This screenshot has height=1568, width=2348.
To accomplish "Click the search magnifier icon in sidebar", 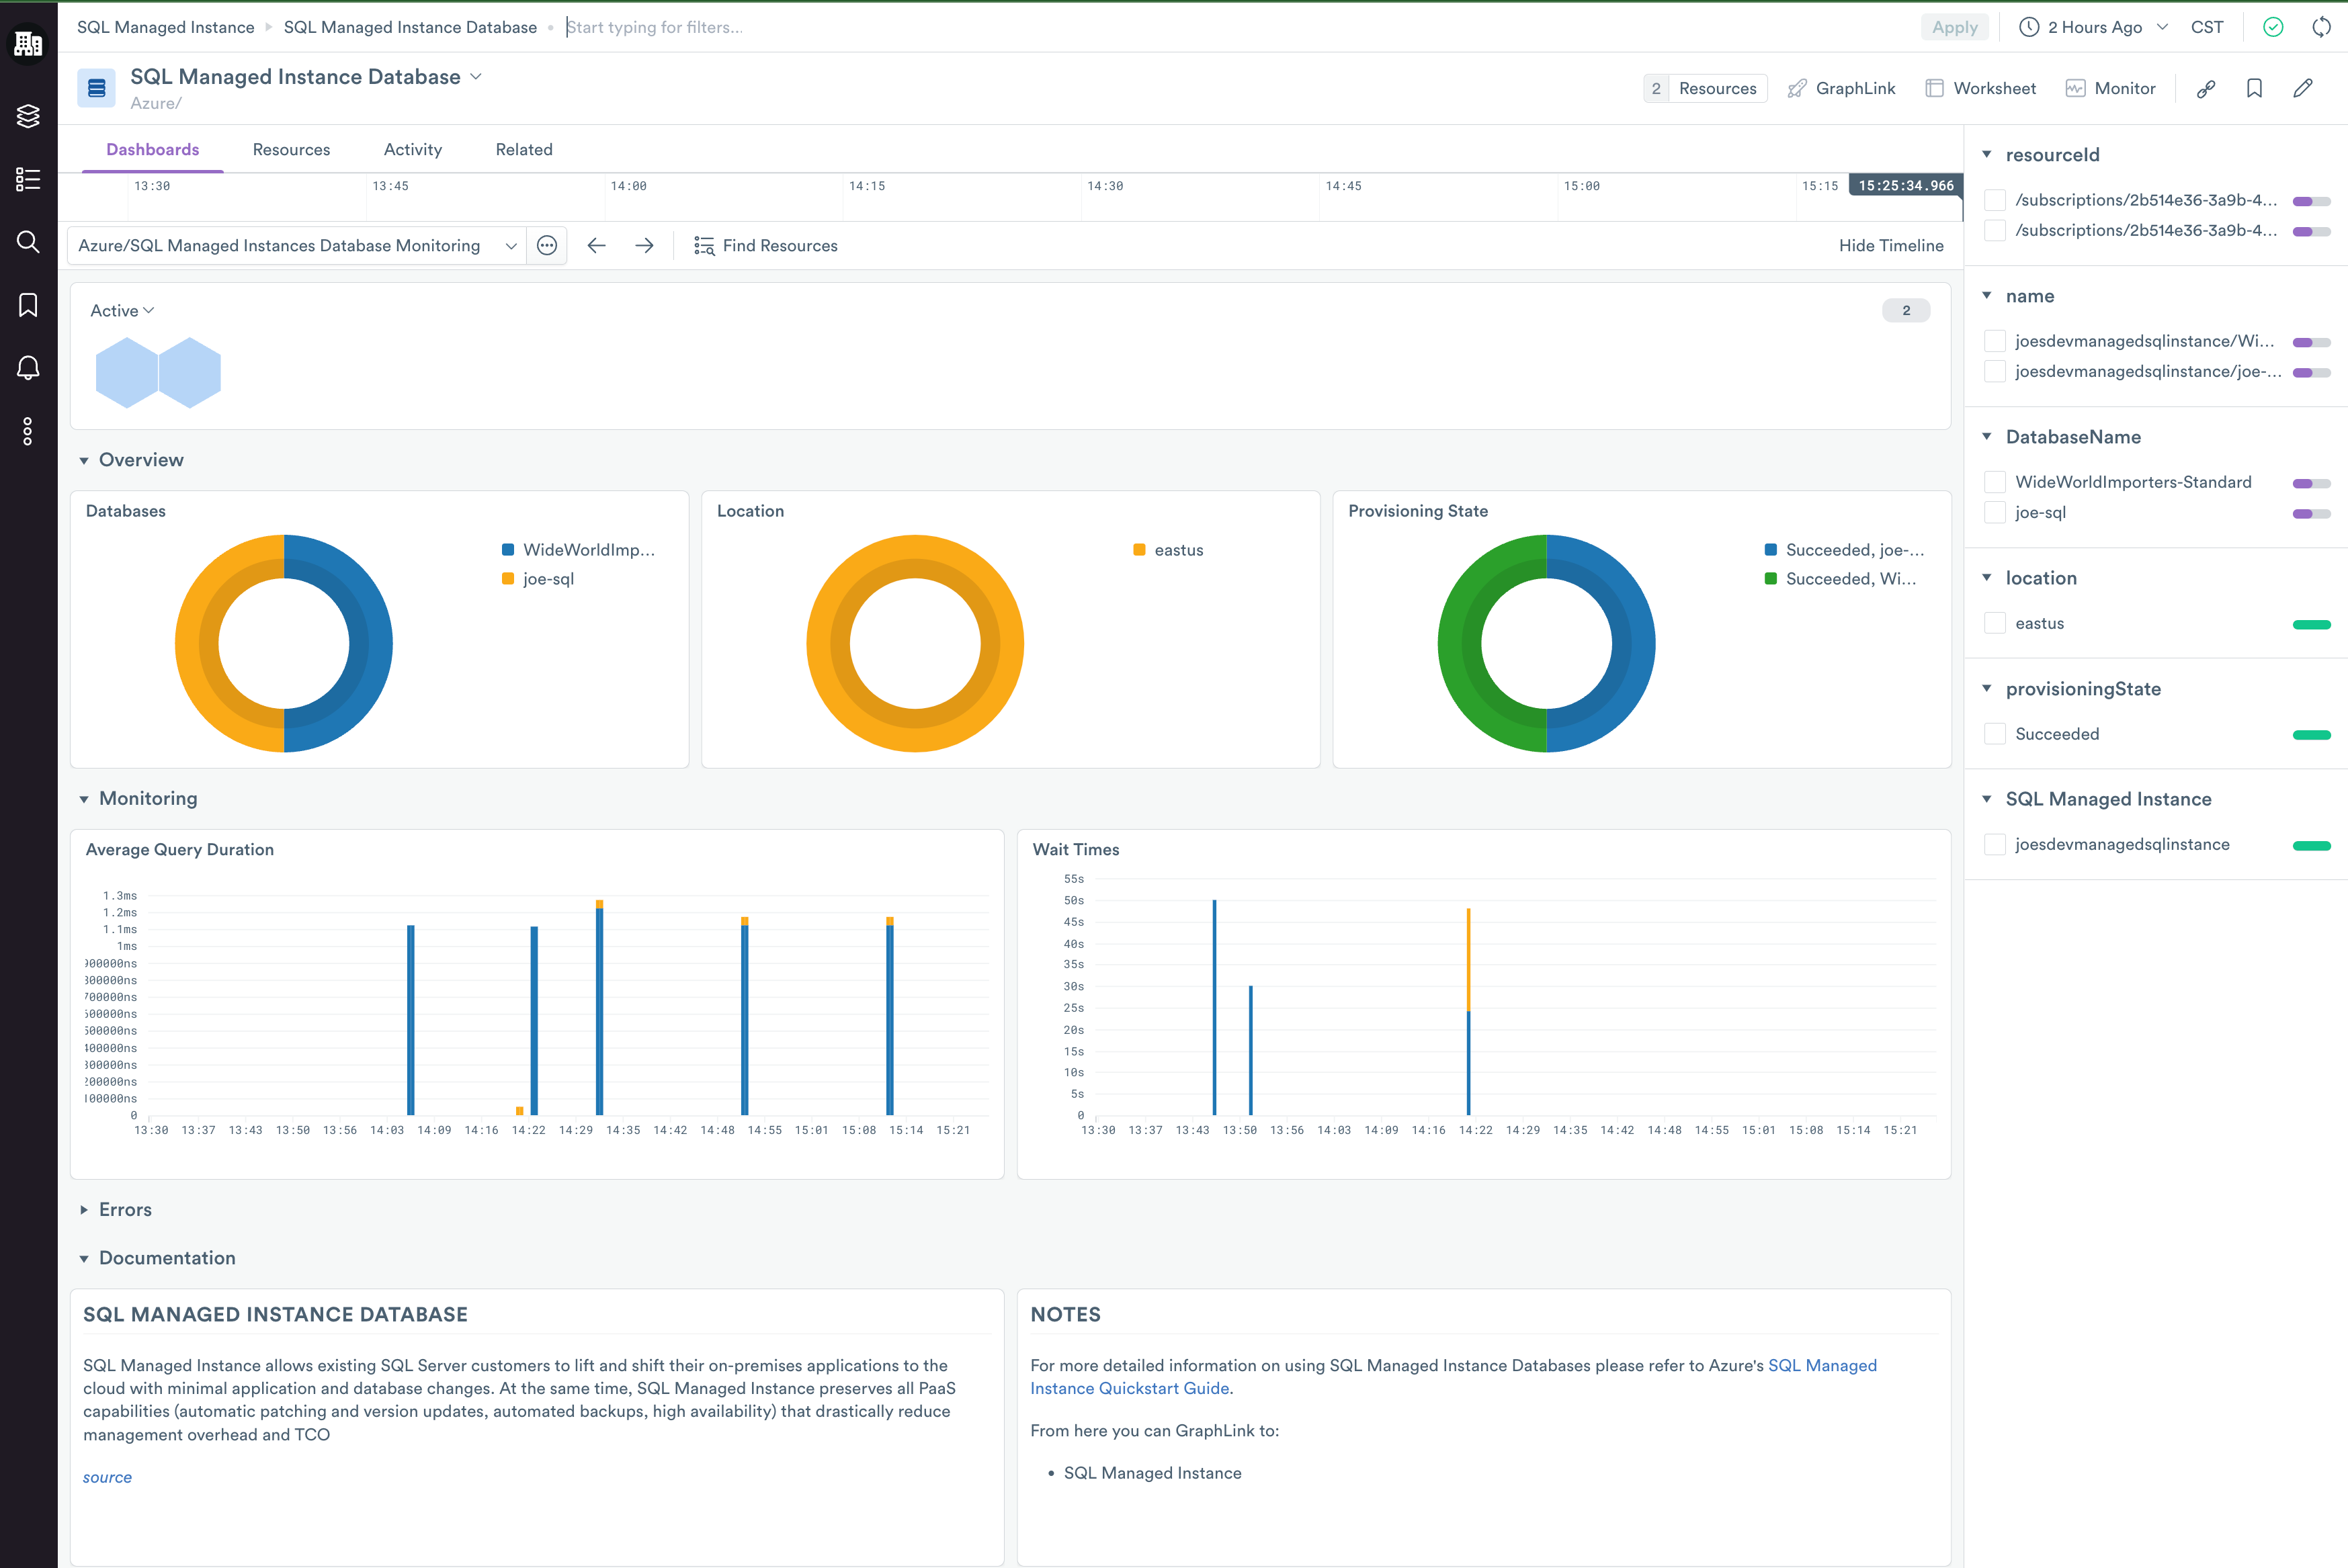I will tap(28, 242).
